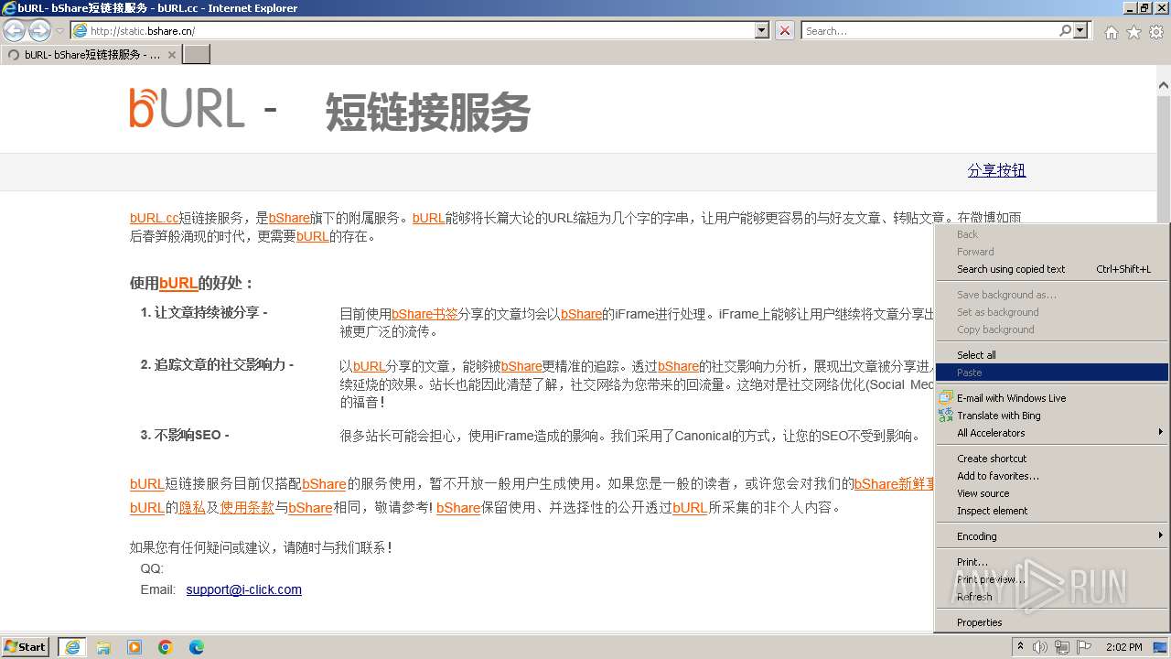Focus the Search box field
Screen dimensions: 1171x659
[x=929, y=30]
